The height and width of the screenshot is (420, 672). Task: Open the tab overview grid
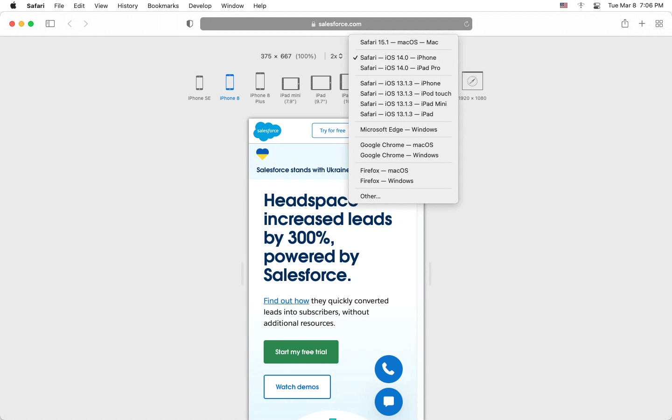[659, 23]
